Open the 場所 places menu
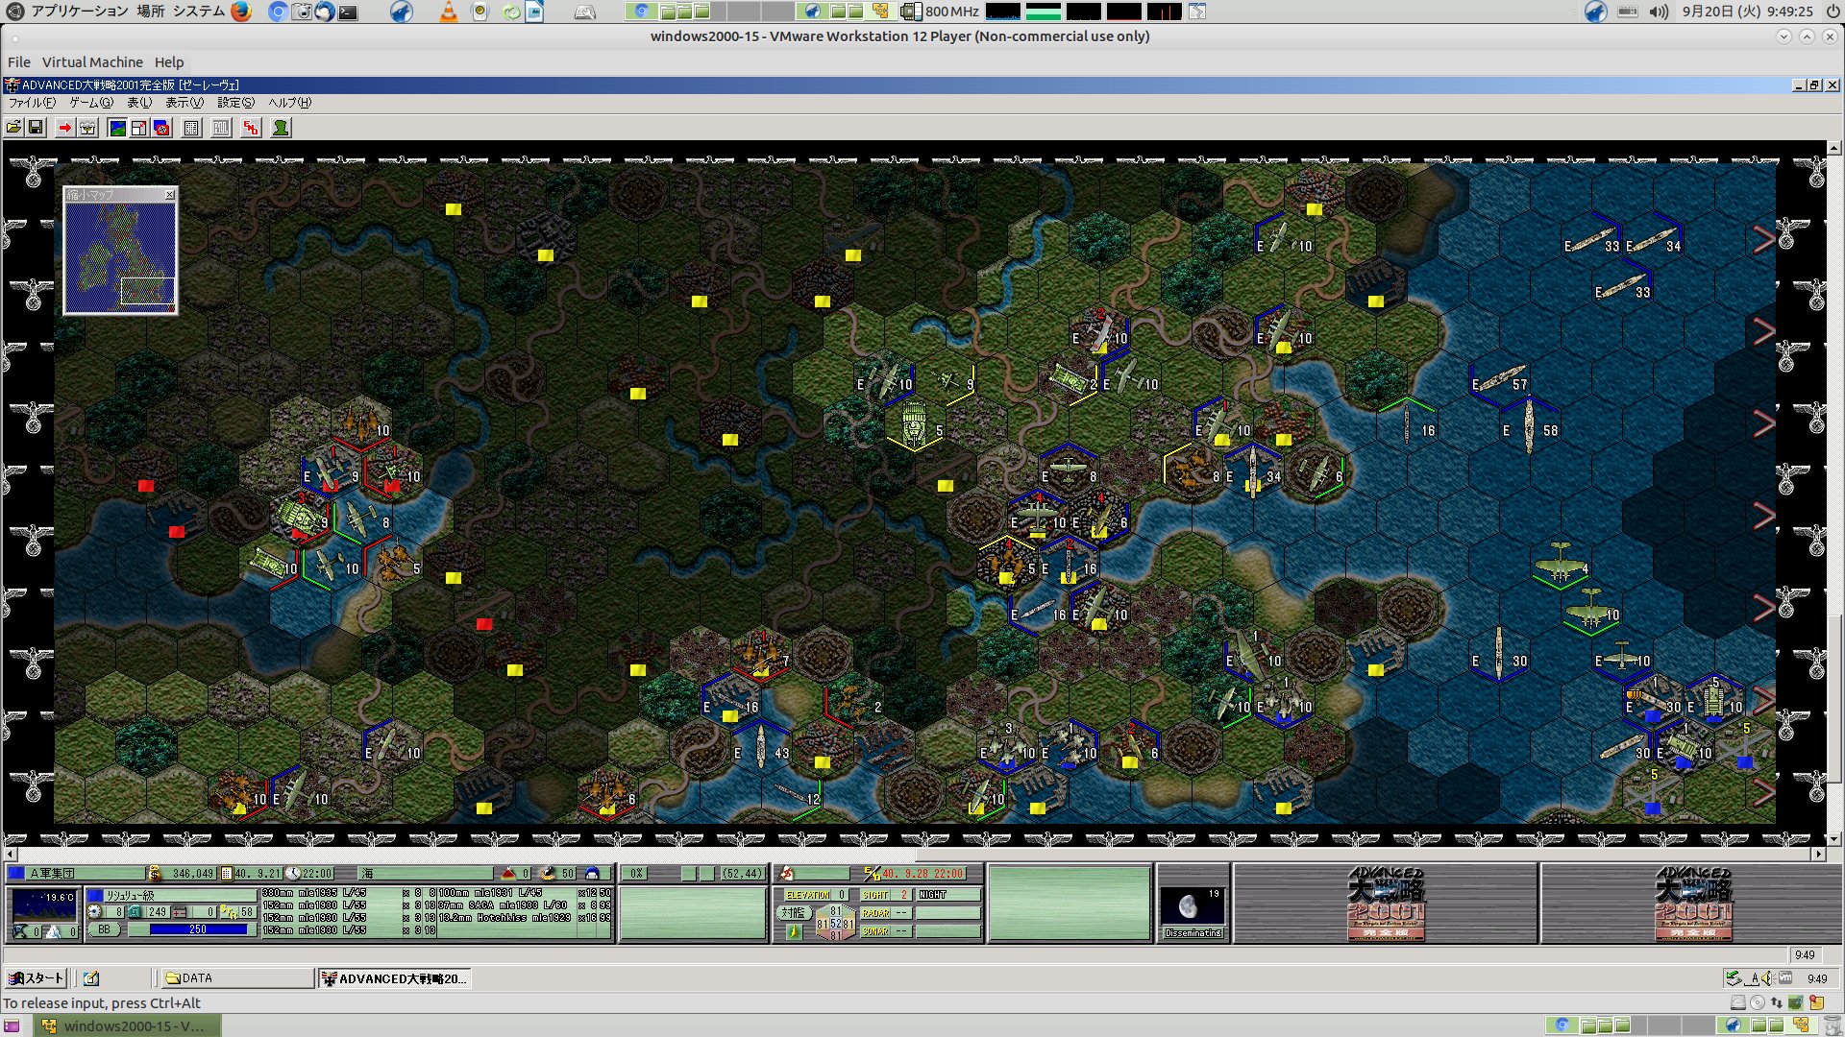 (150, 12)
